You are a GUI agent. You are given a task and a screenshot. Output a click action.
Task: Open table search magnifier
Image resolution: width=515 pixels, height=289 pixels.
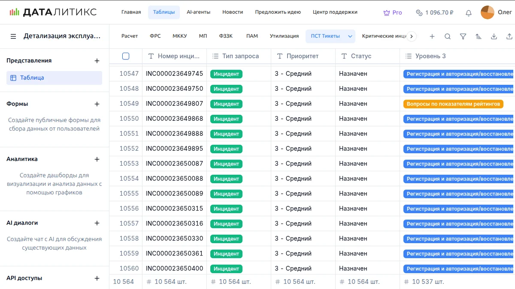point(448,37)
